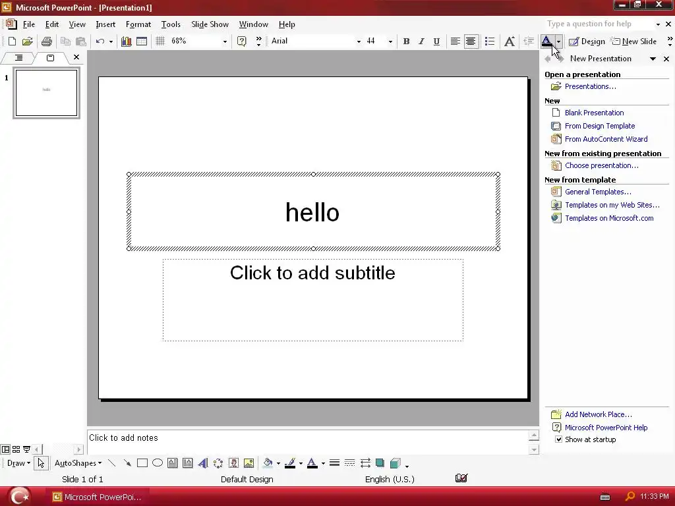Screen dimensions: 675x506
Task: Click From AutoContent Wizard link
Action: pos(606,139)
